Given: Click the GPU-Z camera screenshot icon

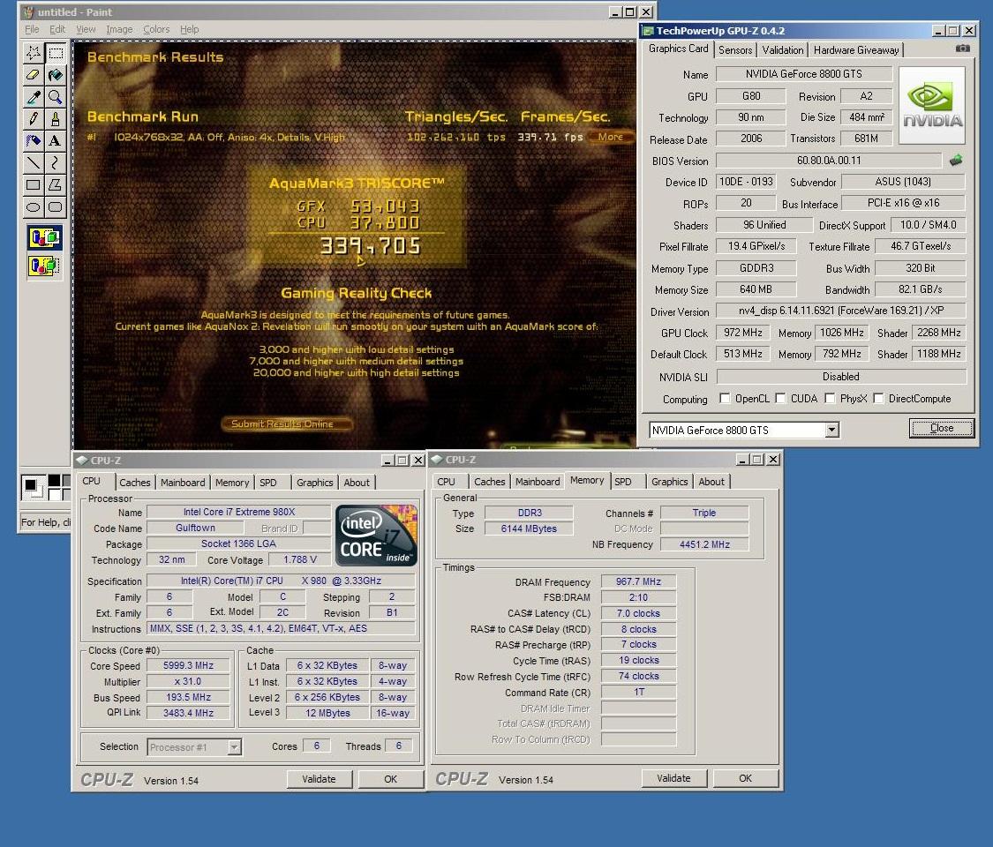Looking at the screenshot, I should pyautogui.click(x=963, y=49).
